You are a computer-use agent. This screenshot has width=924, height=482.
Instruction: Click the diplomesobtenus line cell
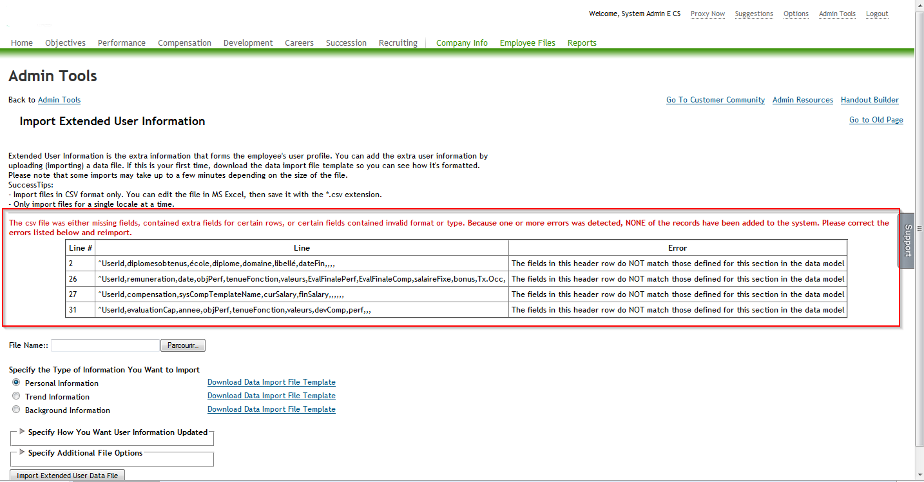(302, 264)
